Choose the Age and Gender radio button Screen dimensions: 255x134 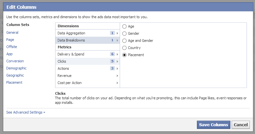(x=124, y=41)
